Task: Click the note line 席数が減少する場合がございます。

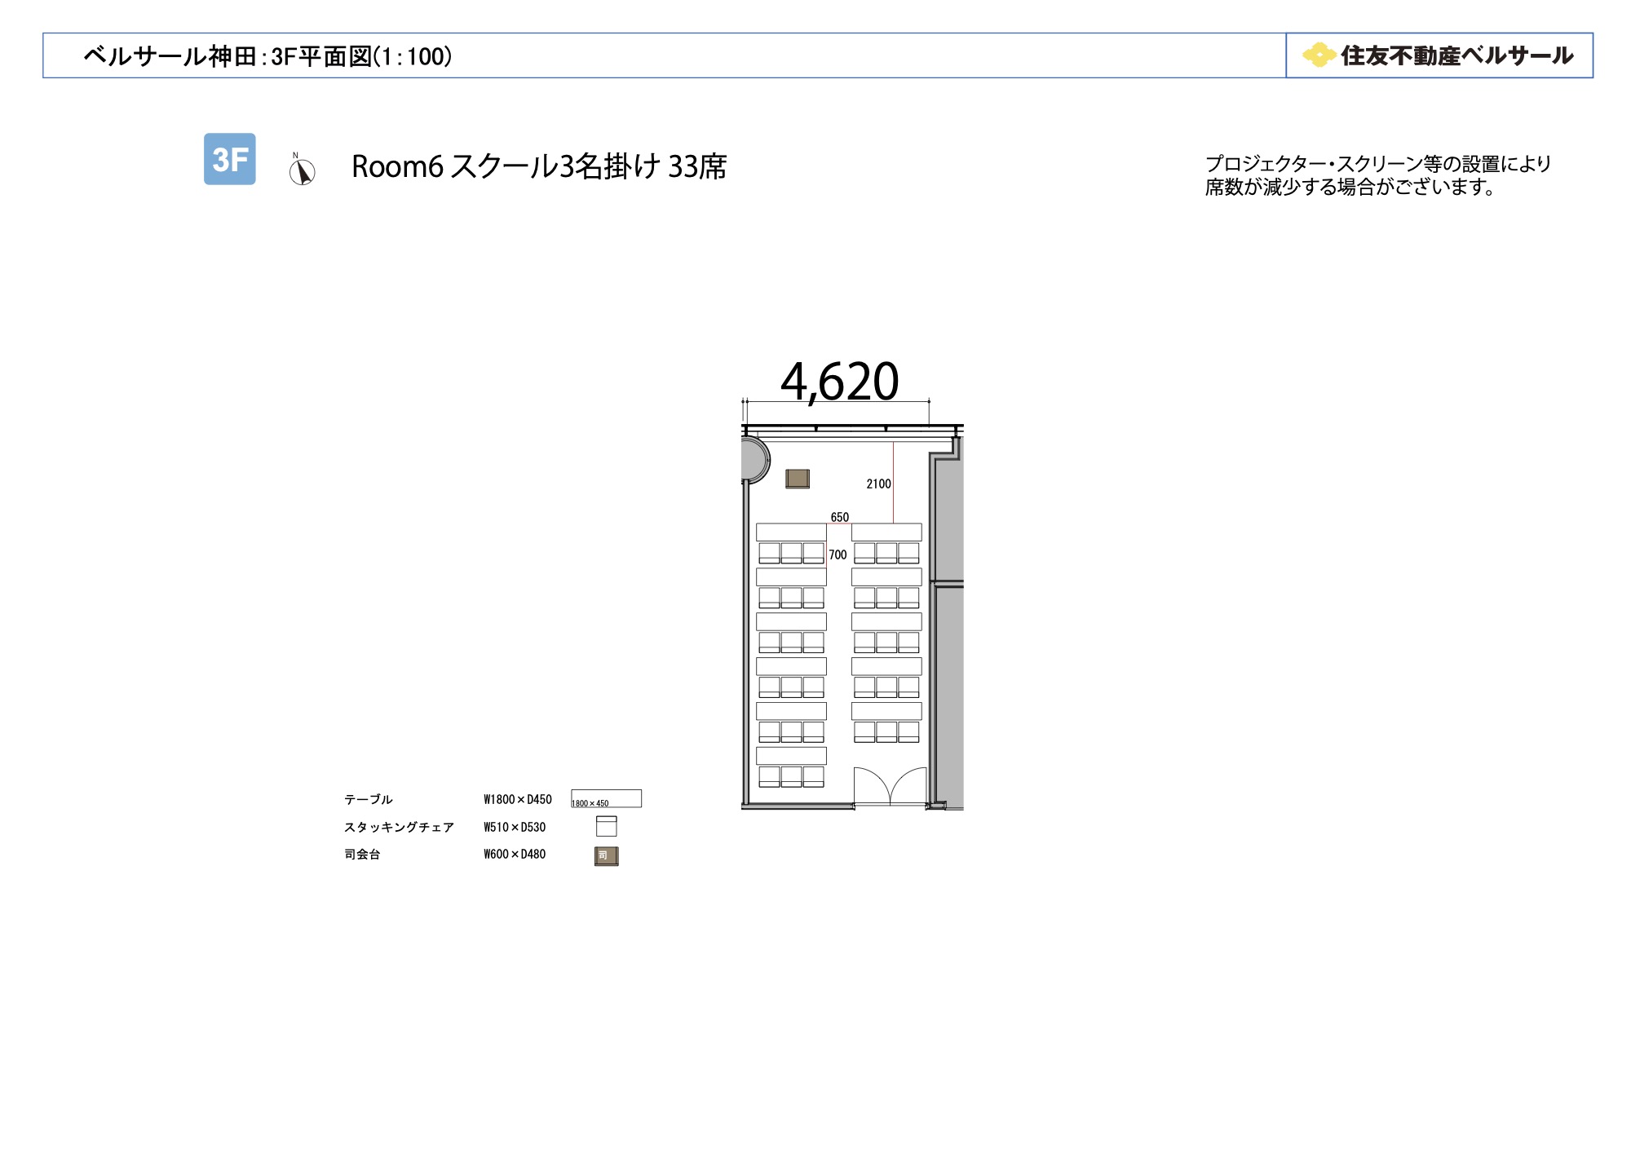Action: click(x=1351, y=187)
